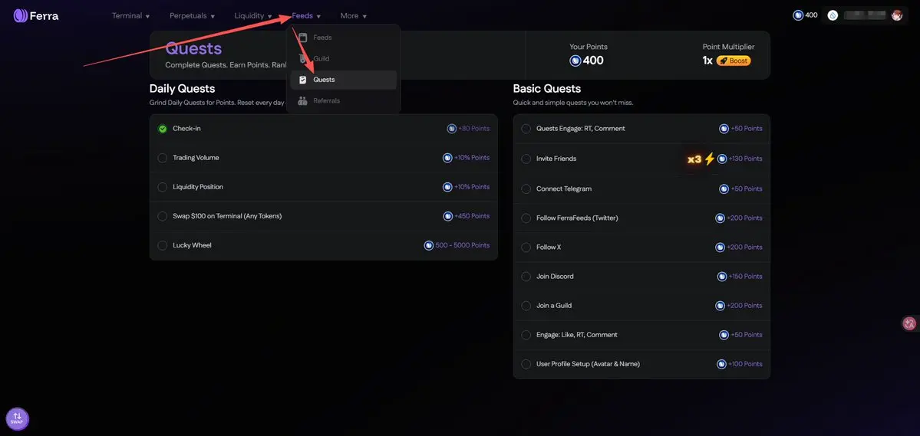Click the coin icon on Join a Guild reward
920x436 pixels.
tap(720, 306)
